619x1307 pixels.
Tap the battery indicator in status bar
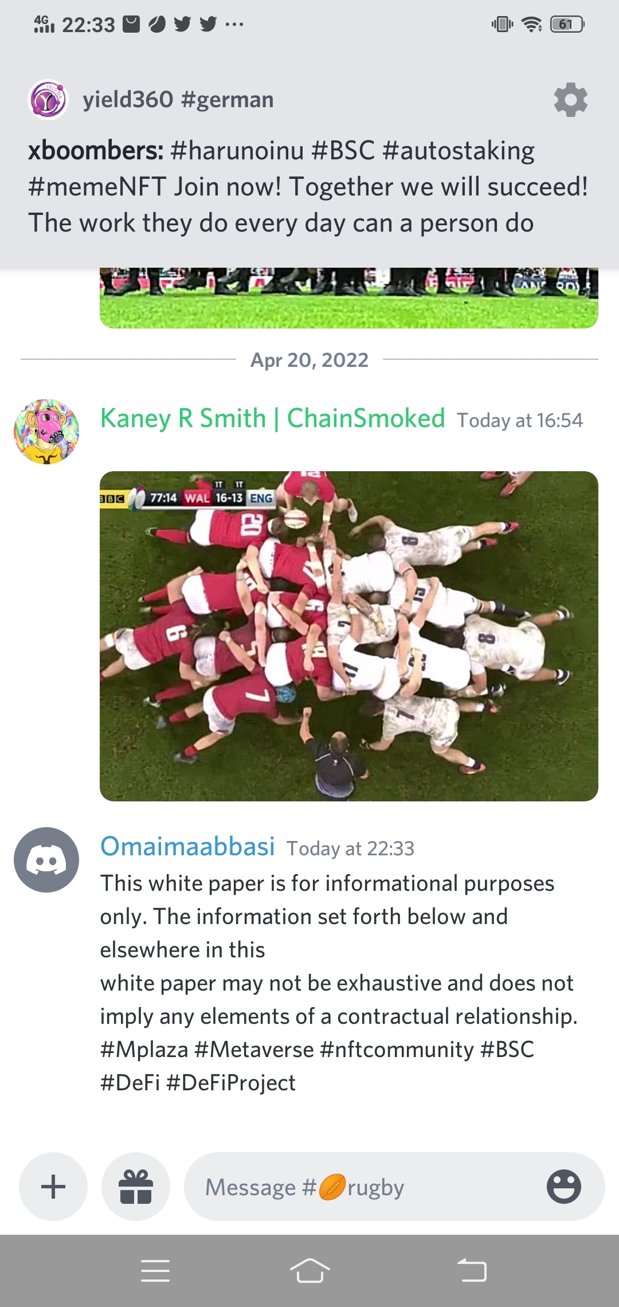(x=567, y=24)
